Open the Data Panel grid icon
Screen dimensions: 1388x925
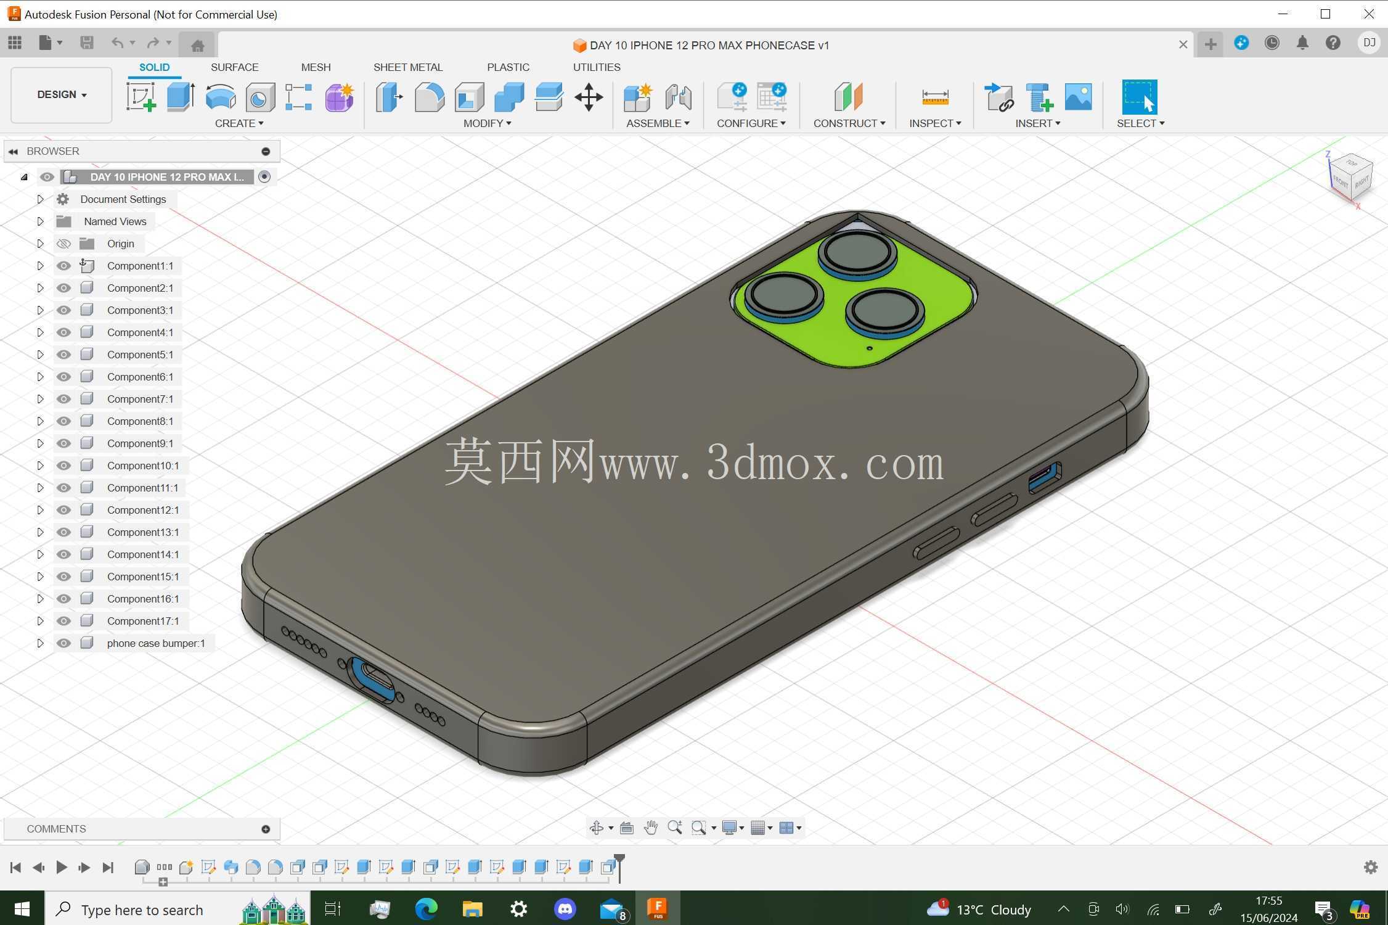pos(15,43)
